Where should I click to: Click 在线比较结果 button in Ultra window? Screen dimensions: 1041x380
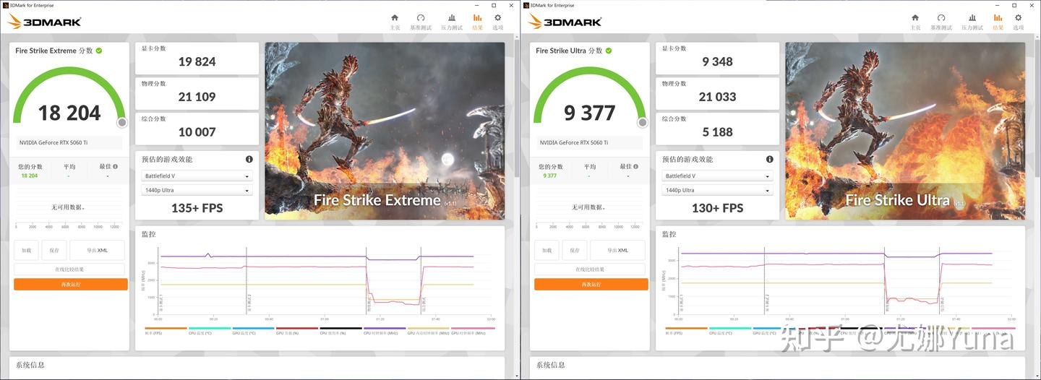tap(591, 269)
